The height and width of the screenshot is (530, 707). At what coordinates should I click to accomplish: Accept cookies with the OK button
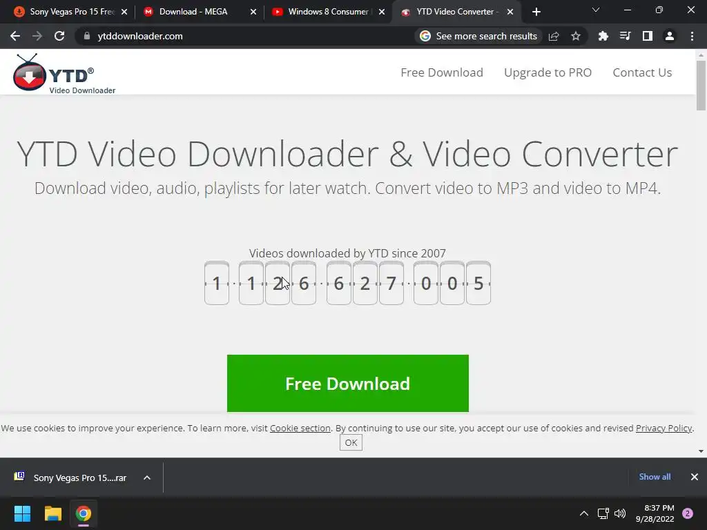pyautogui.click(x=351, y=442)
